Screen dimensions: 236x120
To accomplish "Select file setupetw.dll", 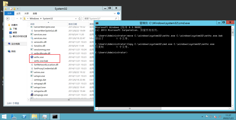I will [x=40, y=91].
